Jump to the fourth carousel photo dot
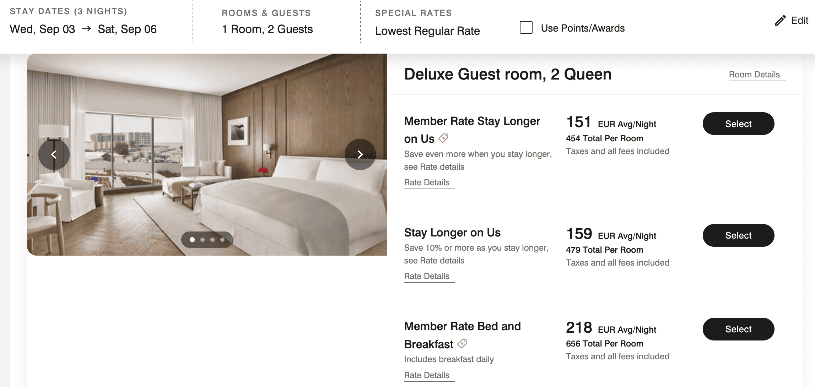815x387 pixels. pyautogui.click(x=222, y=240)
